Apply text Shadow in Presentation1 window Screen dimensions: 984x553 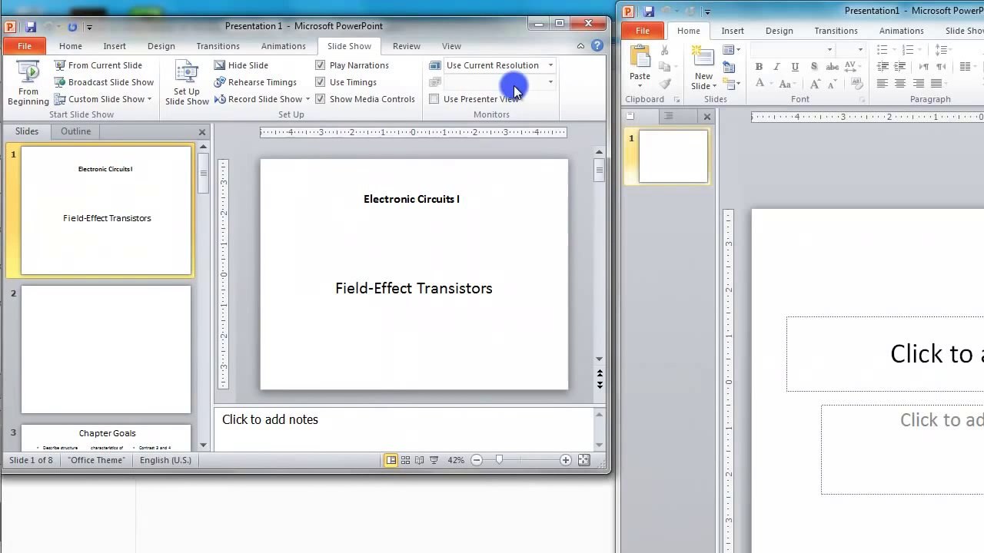click(x=813, y=67)
